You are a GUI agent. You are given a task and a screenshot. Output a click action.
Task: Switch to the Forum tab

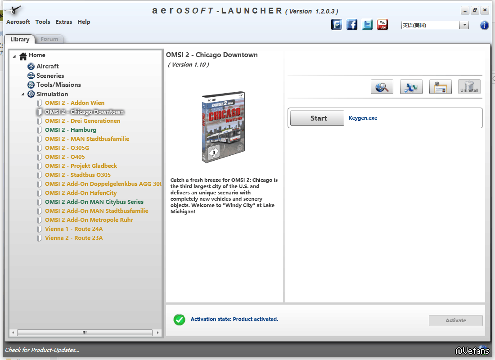tap(49, 39)
